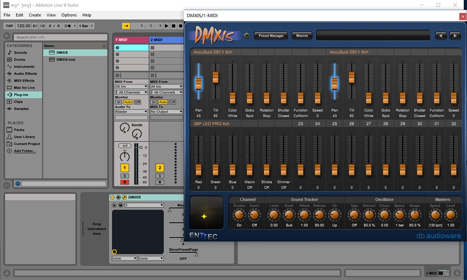This screenshot has width=467, height=280.
Task: Click the DMXIS status indicator light
Action: pyautogui.click(x=247, y=36)
